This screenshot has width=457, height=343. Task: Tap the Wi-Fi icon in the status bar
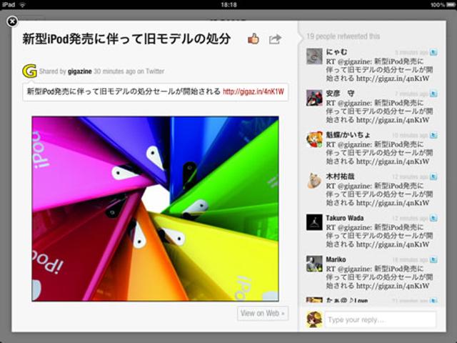pyautogui.click(x=22, y=4)
